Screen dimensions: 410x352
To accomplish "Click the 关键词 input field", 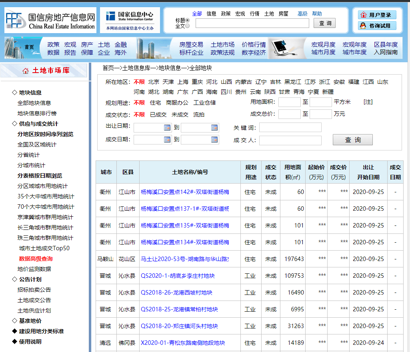I will point(290,128).
